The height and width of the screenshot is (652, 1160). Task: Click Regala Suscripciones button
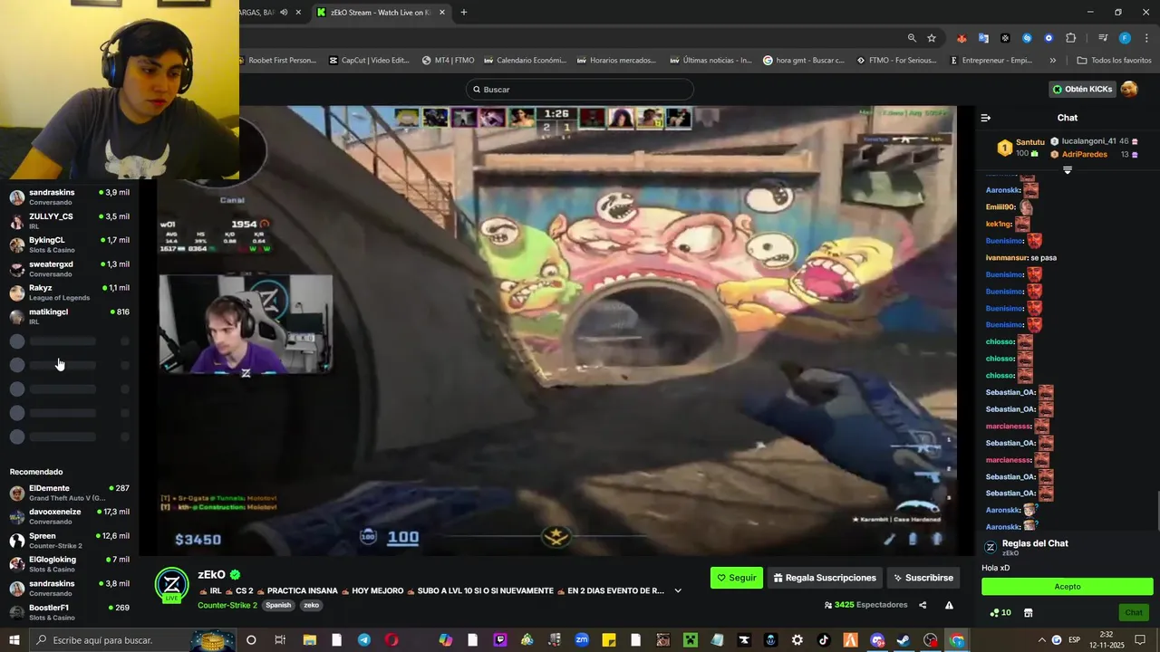click(x=825, y=578)
